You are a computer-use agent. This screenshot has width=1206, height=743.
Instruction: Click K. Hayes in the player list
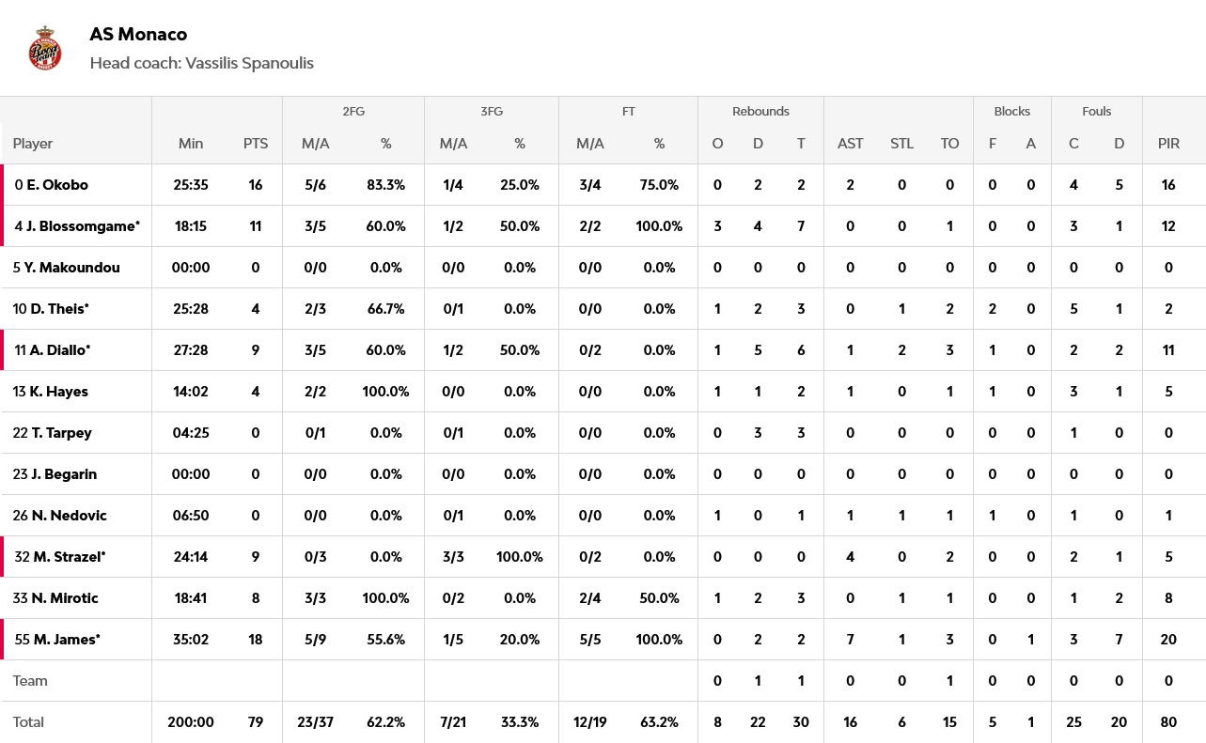pos(58,392)
